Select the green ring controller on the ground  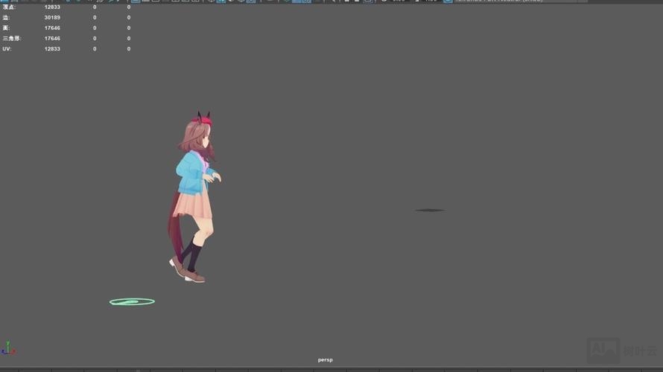coord(132,302)
